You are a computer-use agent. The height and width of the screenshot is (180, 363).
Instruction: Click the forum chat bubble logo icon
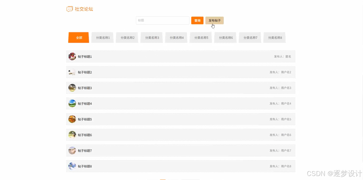(69, 9)
